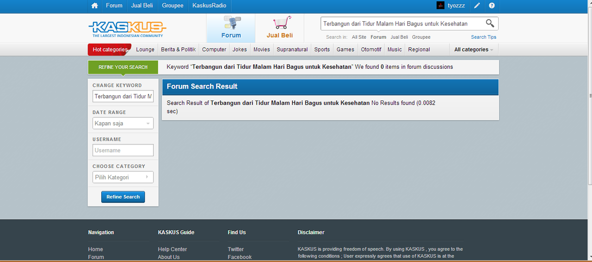Search in All Site option
Screen dimensions: 592x262
coord(359,37)
